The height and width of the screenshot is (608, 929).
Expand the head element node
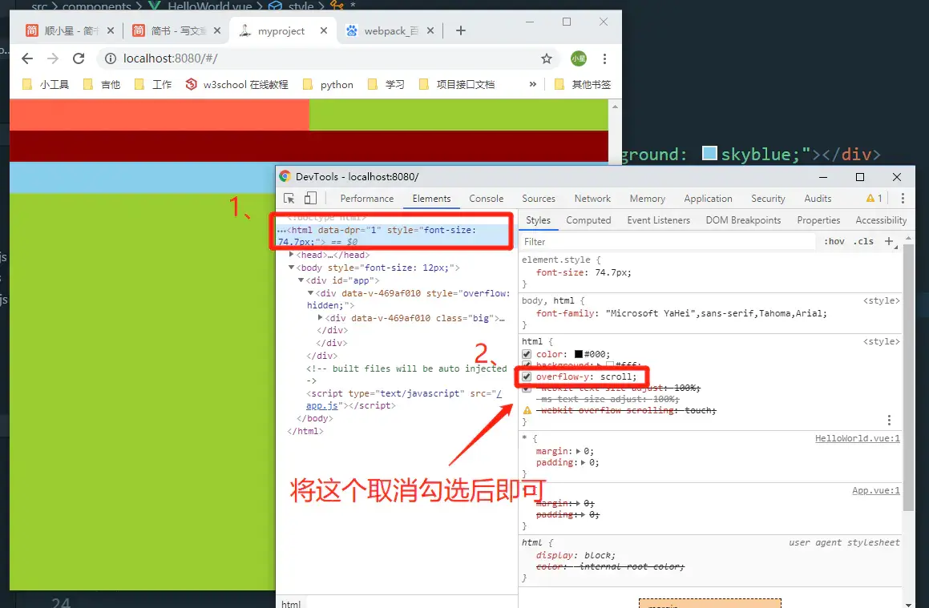292,255
